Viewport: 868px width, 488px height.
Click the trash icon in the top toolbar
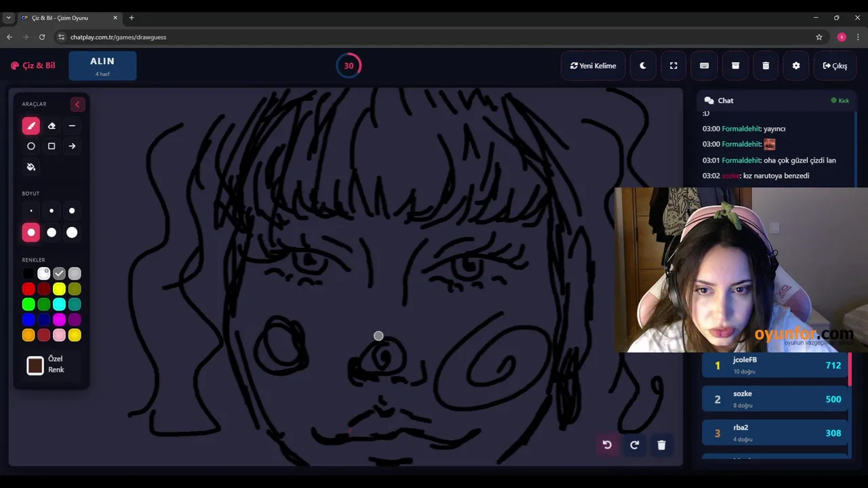tap(766, 66)
